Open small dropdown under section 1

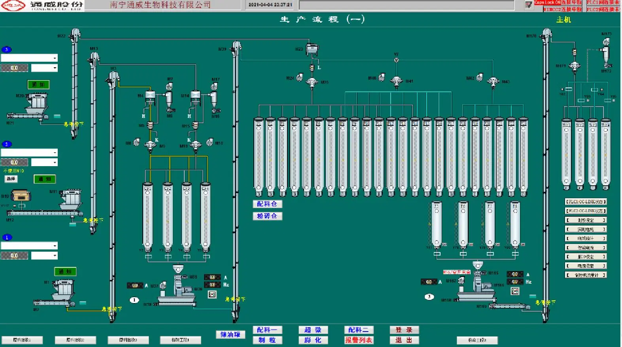[44, 256]
